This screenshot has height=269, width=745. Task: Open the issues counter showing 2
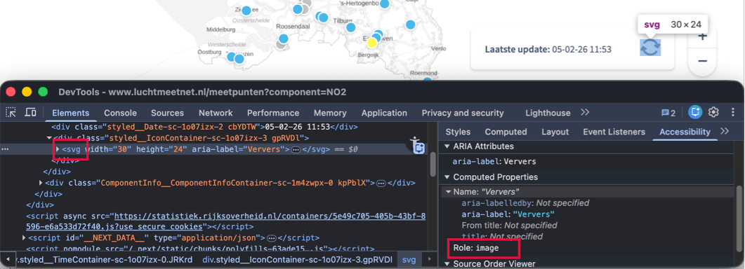(x=668, y=113)
